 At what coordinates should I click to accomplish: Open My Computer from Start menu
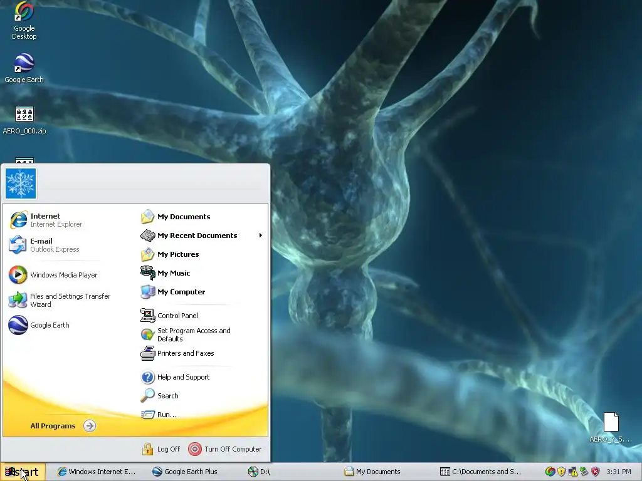click(x=173, y=292)
